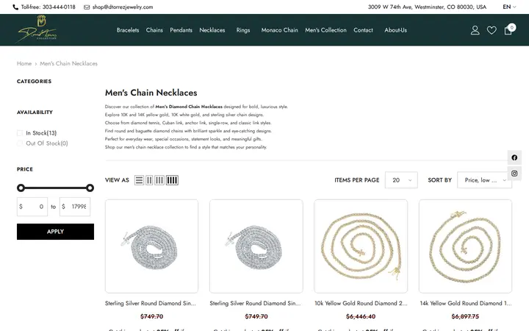Viewport: 529px width, 331px height.
Task: Click the shop@dtorrezjewelry.com email link
Action: point(123,7)
